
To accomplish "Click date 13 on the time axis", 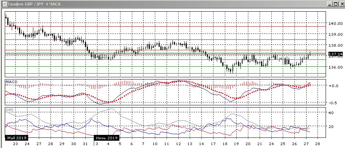I will point(190,144).
